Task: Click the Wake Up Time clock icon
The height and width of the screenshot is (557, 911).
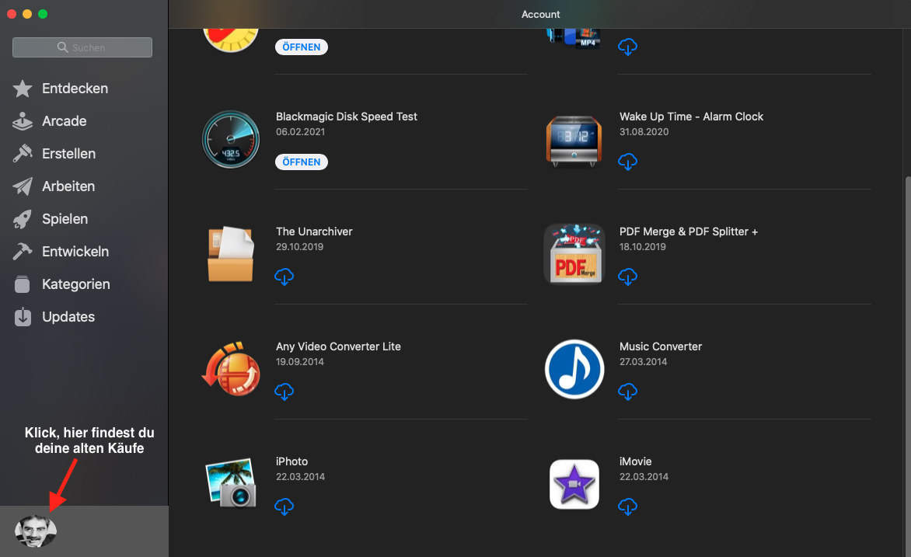Action: (574, 141)
